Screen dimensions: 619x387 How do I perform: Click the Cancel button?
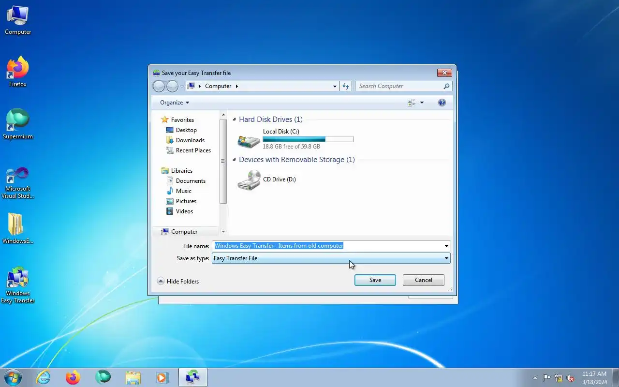(x=424, y=280)
